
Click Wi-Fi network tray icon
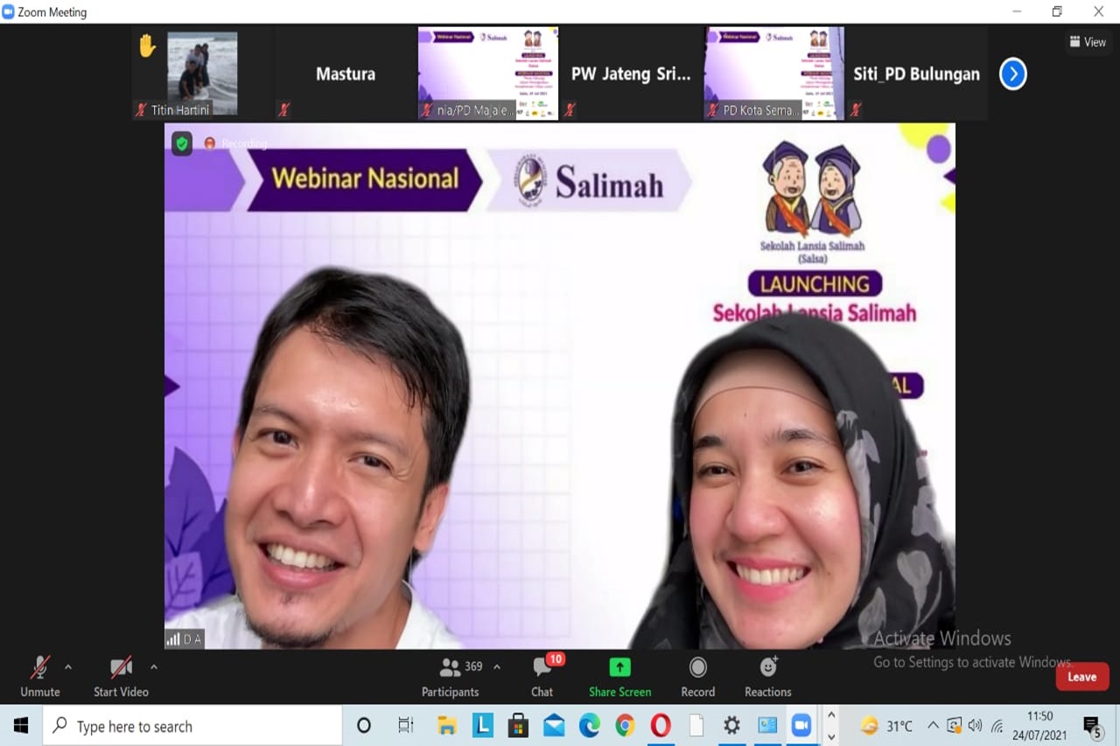point(997,726)
